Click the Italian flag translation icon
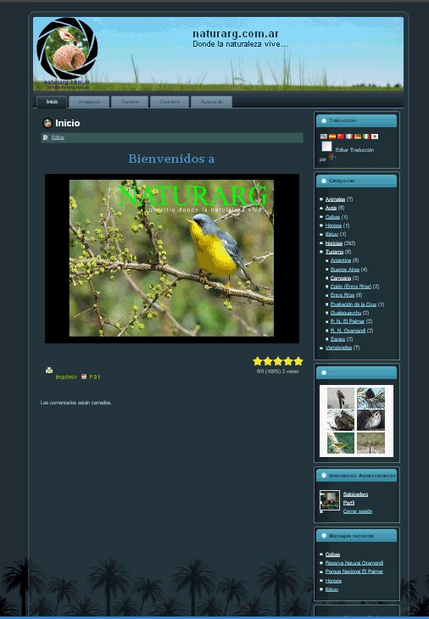 pos(366,137)
